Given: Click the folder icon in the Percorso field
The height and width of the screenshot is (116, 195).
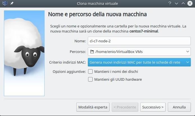Looking at the screenshot, I should pyautogui.click(x=92, y=52).
